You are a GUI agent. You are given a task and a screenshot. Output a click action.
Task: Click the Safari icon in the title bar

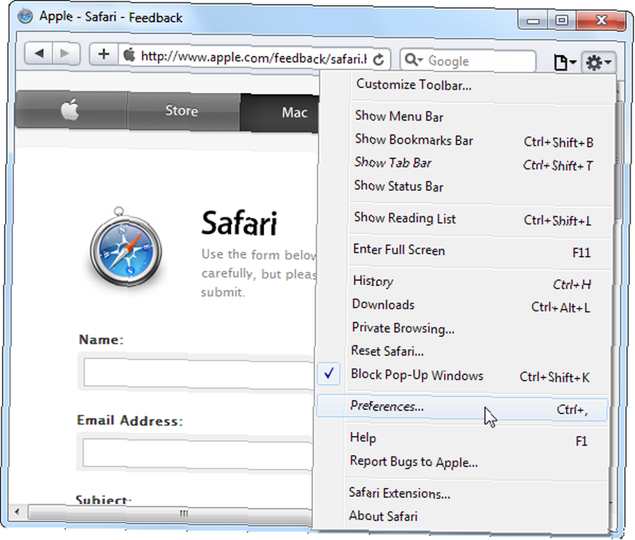pos(25,16)
